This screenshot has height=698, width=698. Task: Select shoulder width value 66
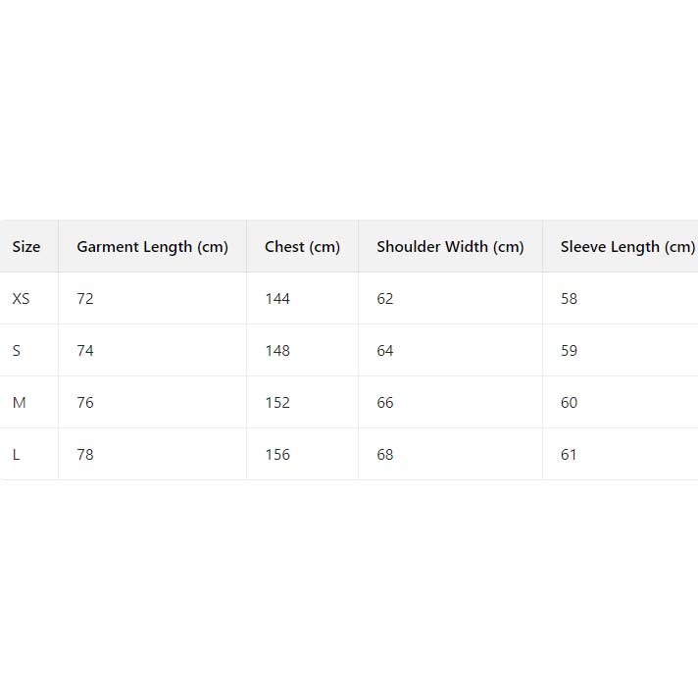click(x=385, y=403)
